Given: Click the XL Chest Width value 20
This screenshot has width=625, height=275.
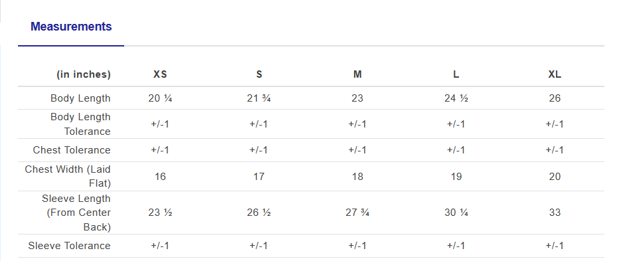Looking at the screenshot, I should click(x=555, y=177).
